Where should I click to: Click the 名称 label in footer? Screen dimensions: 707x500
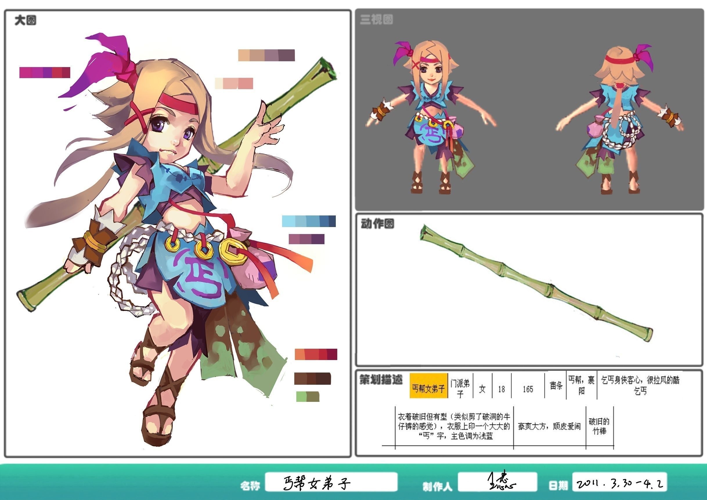250,486
